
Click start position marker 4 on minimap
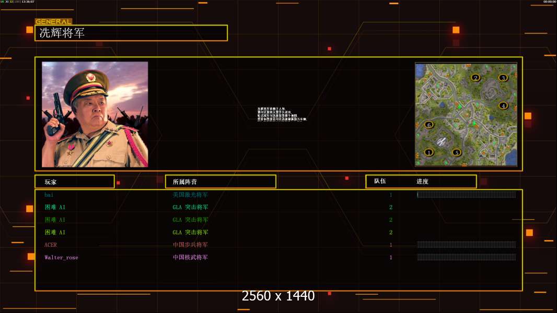point(503,105)
